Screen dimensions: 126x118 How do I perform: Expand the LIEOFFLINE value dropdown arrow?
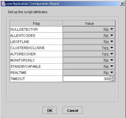112,42
